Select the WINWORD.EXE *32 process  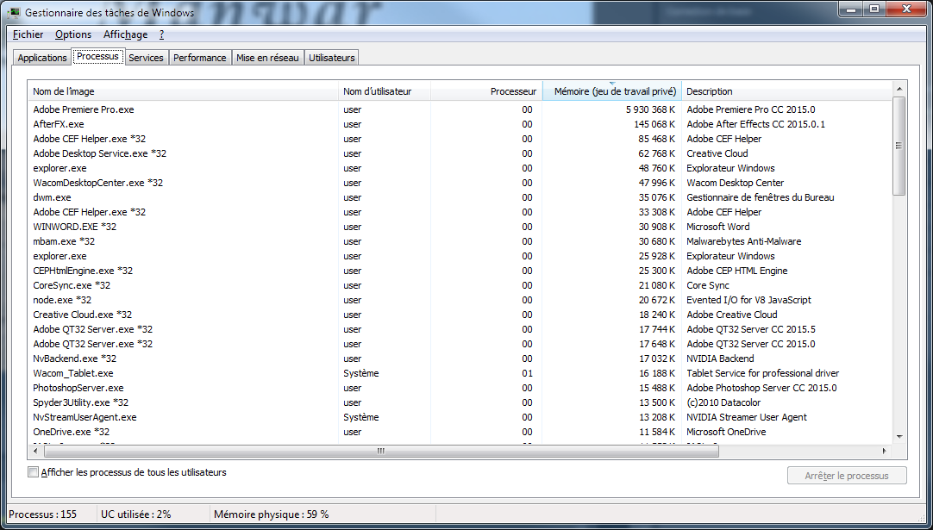pos(460,227)
